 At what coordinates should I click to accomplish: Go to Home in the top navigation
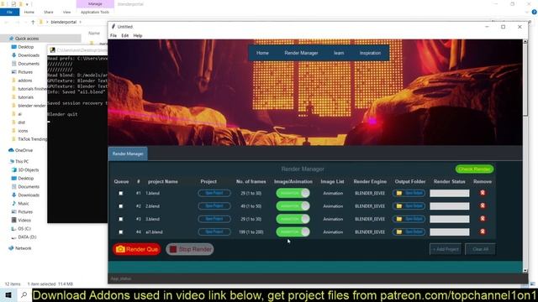[x=262, y=53]
